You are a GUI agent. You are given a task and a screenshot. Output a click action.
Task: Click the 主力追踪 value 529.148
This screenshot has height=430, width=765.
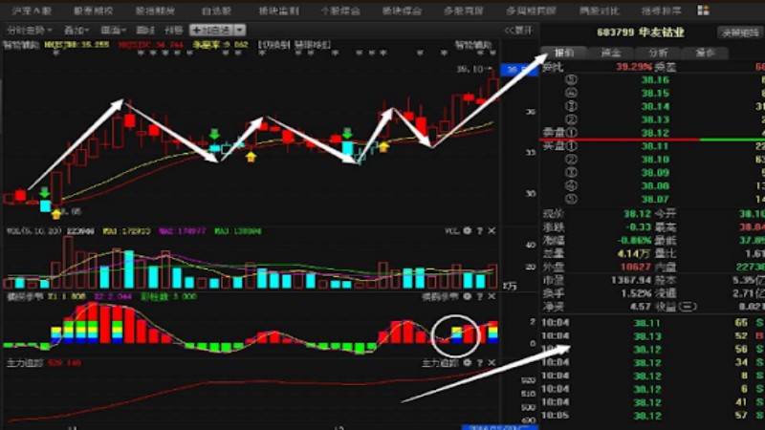point(65,363)
